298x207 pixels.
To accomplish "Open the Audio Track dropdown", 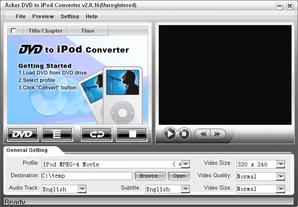I will (82, 189).
